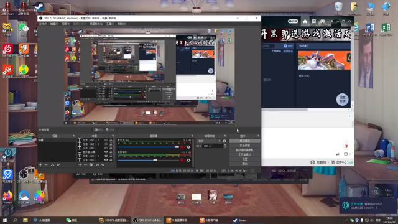
Task: Pop out the Audio Mixer dock icon
Action: (192, 136)
